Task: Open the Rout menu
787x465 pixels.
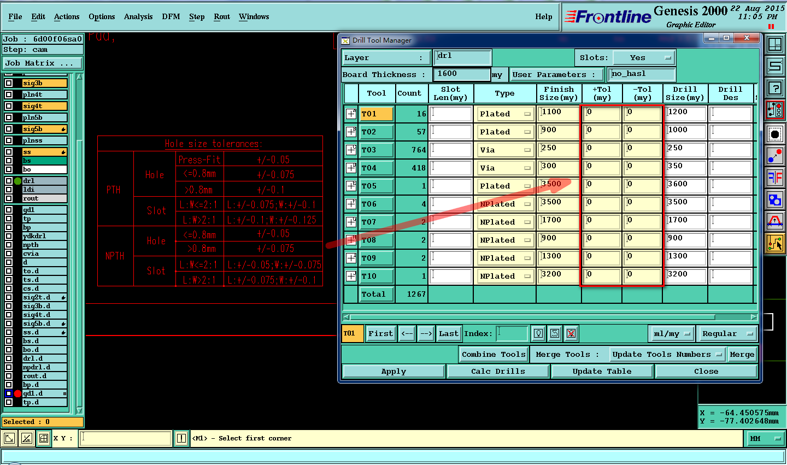Action: (x=222, y=17)
